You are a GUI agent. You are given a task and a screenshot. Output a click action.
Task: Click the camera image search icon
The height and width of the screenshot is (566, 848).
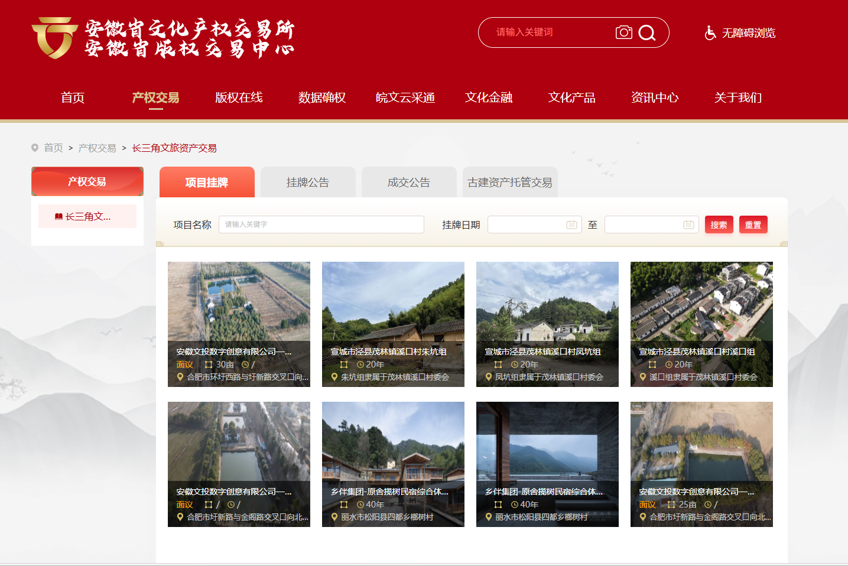click(623, 32)
